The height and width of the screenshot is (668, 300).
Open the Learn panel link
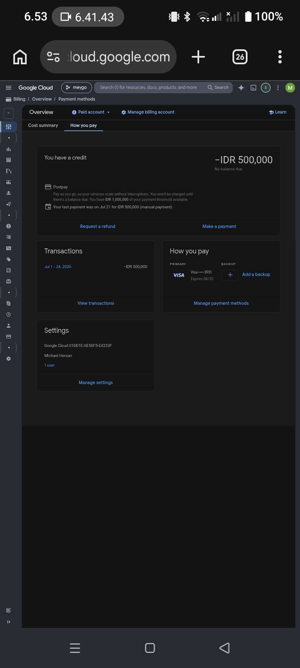point(277,112)
